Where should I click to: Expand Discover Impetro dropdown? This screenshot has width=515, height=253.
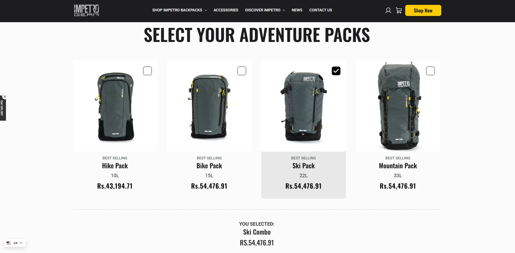pos(265,10)
